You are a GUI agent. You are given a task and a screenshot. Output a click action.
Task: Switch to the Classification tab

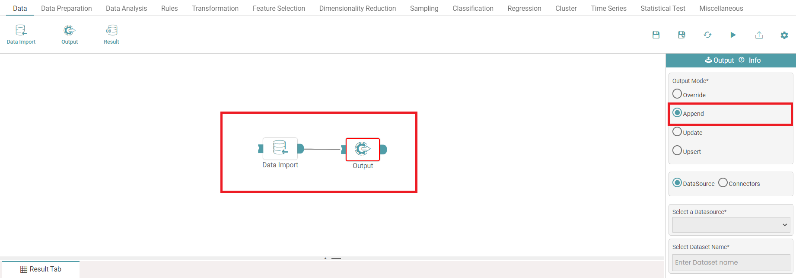coord(473,8)
